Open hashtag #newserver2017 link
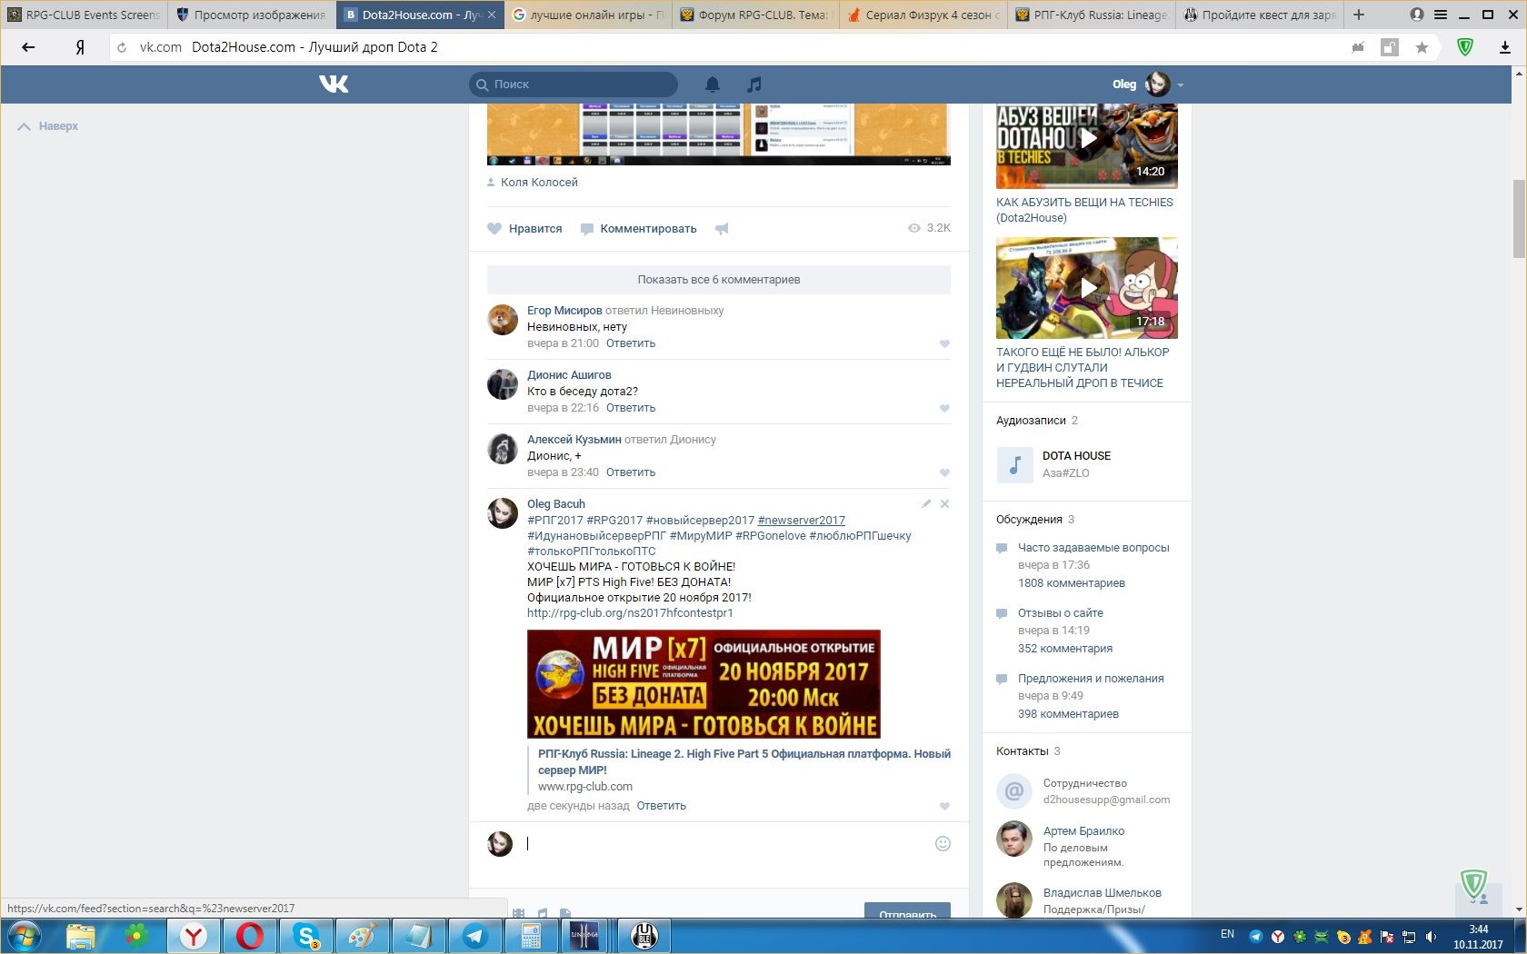 pos(801,520)
